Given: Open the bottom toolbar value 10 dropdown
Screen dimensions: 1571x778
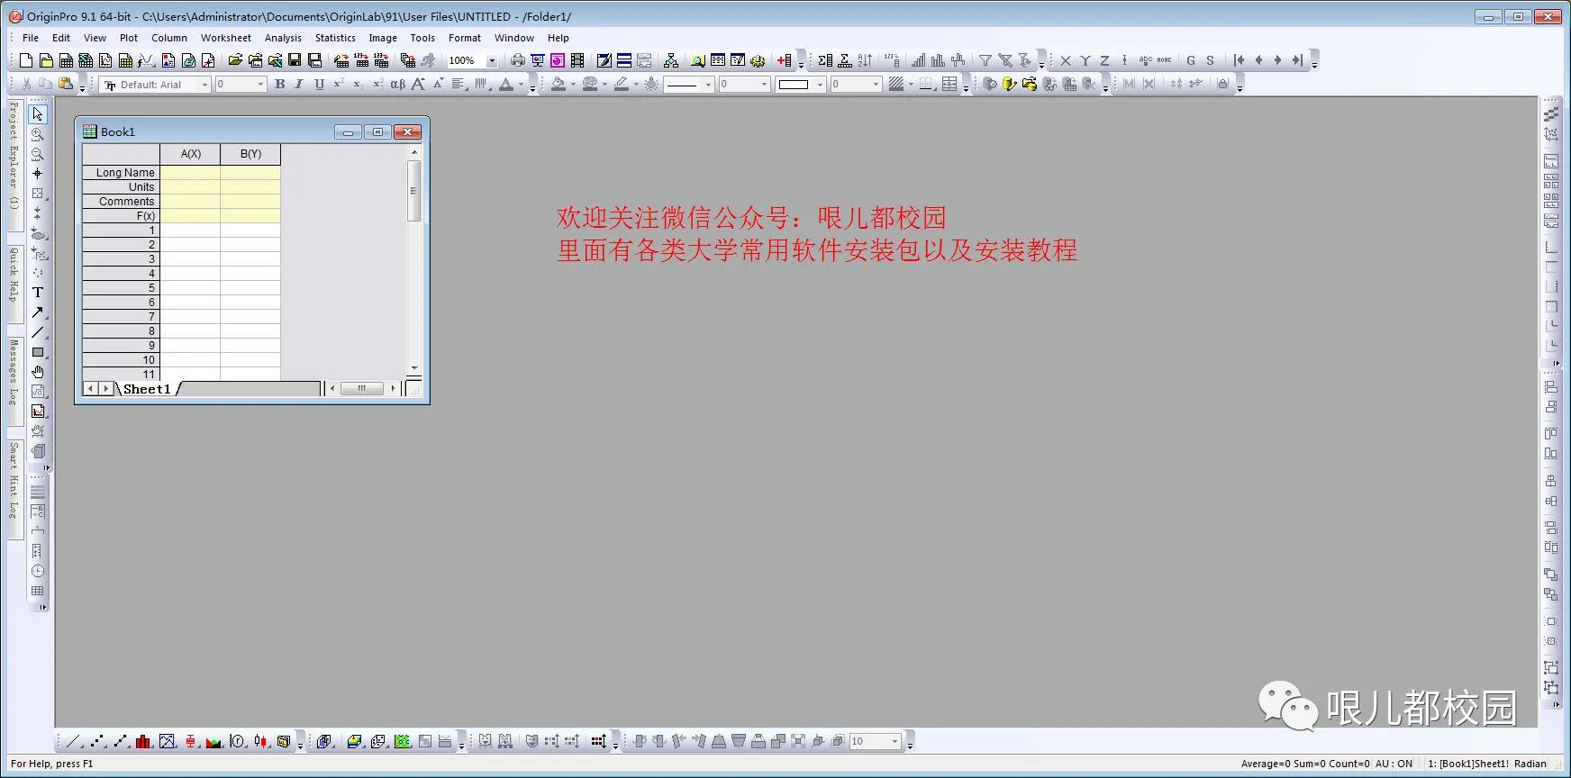Looking at the screenshot, I should click(x=894, y=741).
